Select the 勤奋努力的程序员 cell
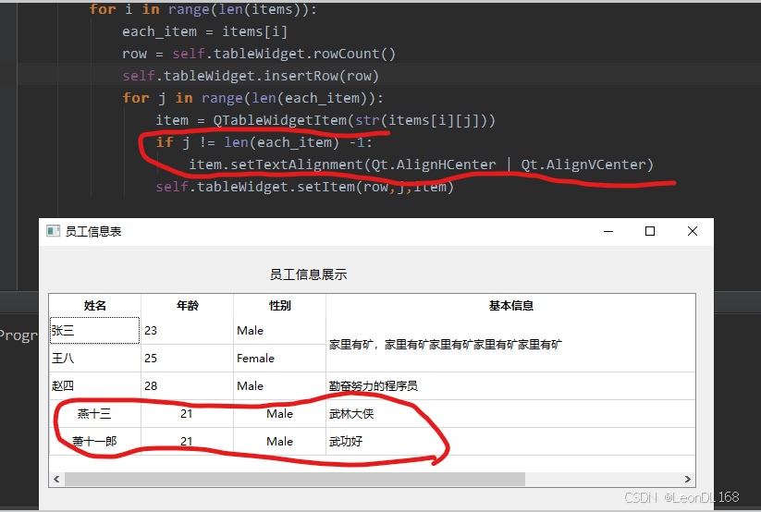Image resolution: width=761 pixels, height=512 pixels. [x=510, y=385]
